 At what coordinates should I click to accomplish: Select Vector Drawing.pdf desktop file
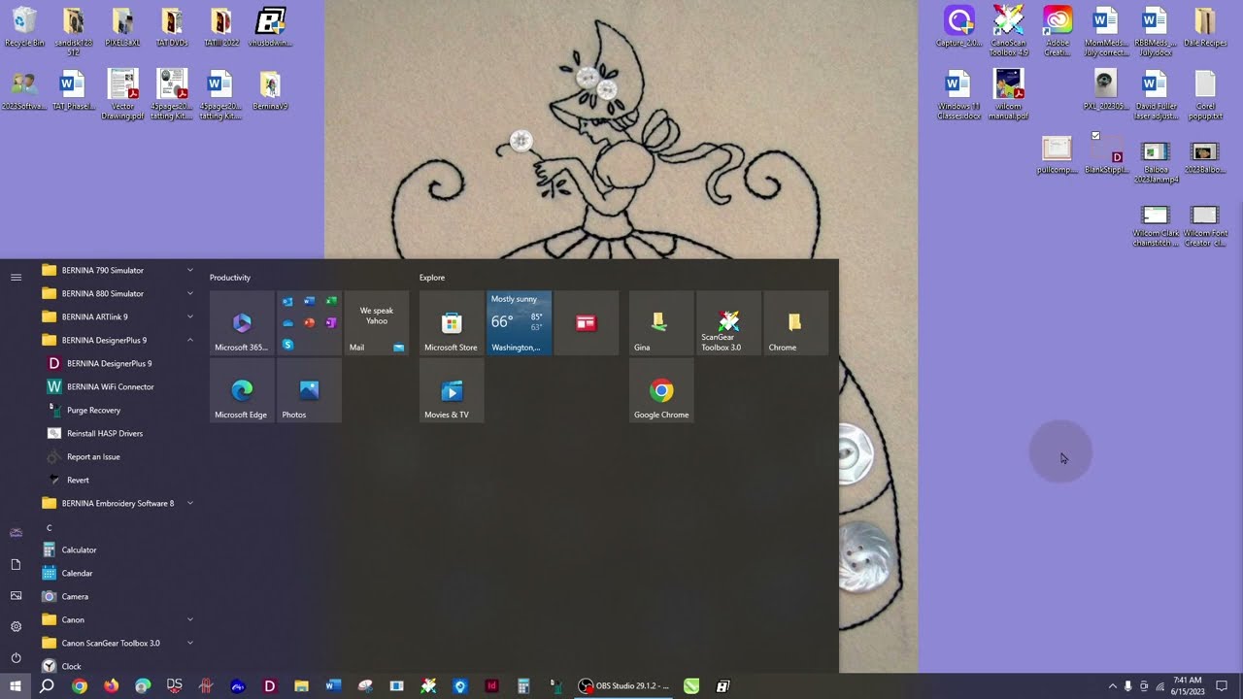(x=122, y=94)
